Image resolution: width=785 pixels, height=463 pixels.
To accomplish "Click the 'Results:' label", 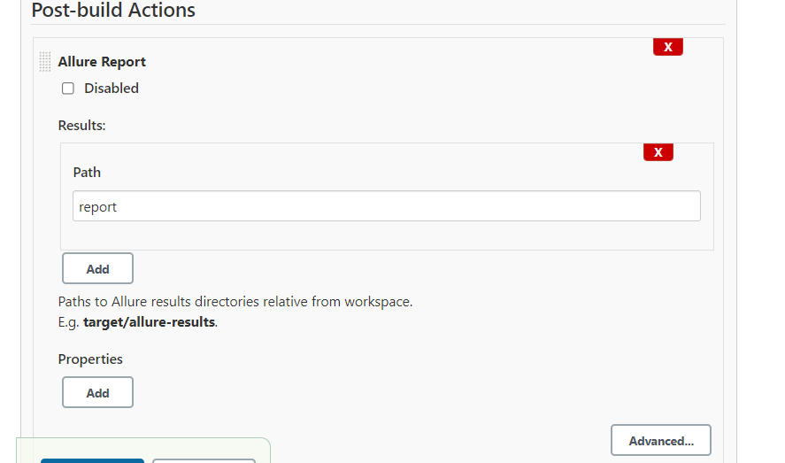I will (x=81, y=126).
